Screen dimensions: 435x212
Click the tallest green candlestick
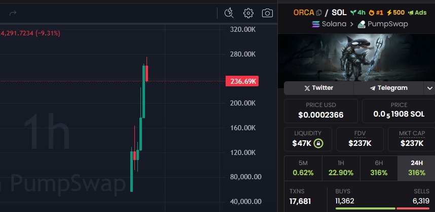pos(143,92)
